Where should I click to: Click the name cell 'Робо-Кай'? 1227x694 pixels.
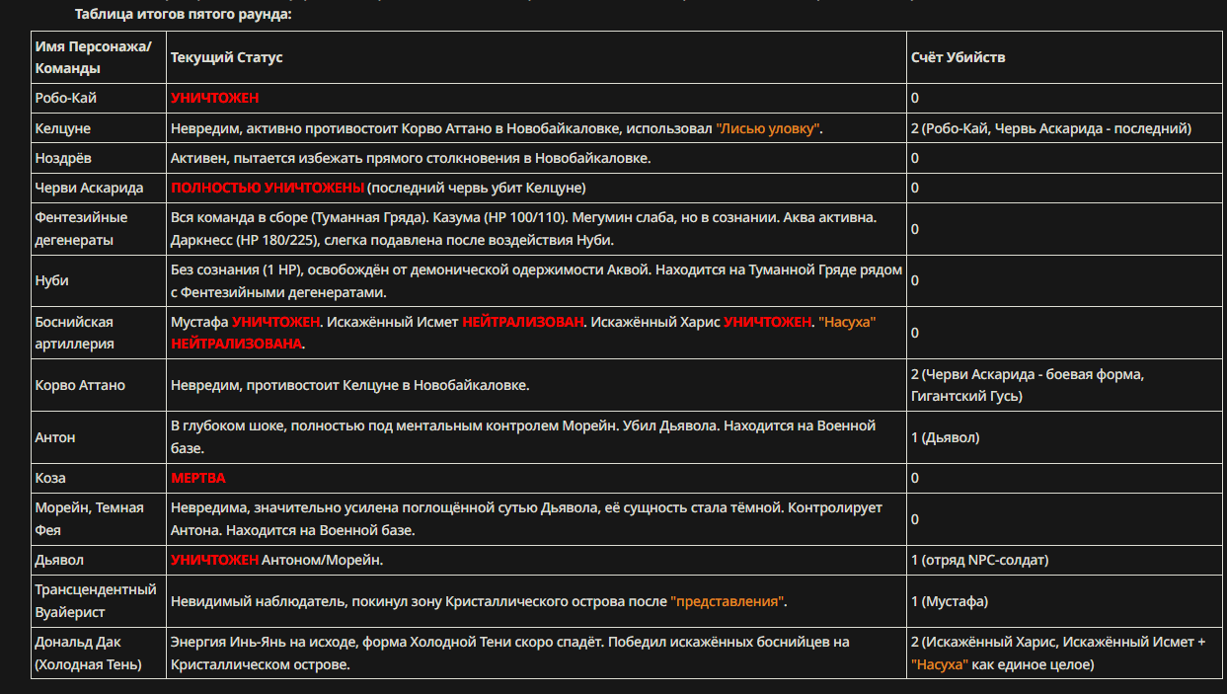click(99, 99)
